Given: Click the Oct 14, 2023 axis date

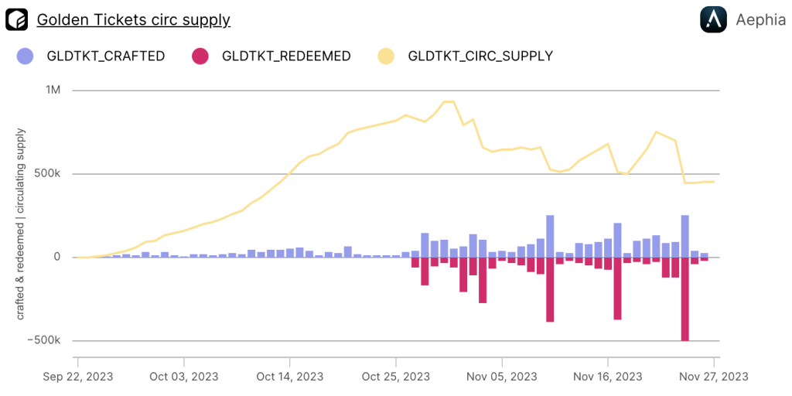Looking at the screenshot, I should pyautogui.click(x=289, y=377).
